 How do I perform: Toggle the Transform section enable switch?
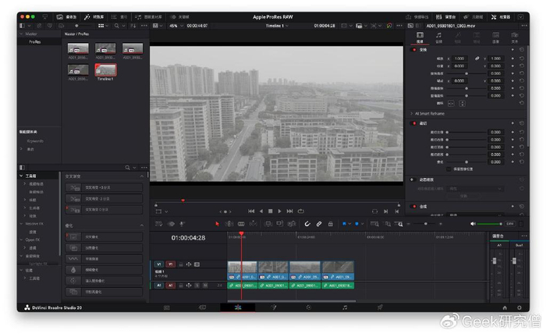tap(414, 49)
